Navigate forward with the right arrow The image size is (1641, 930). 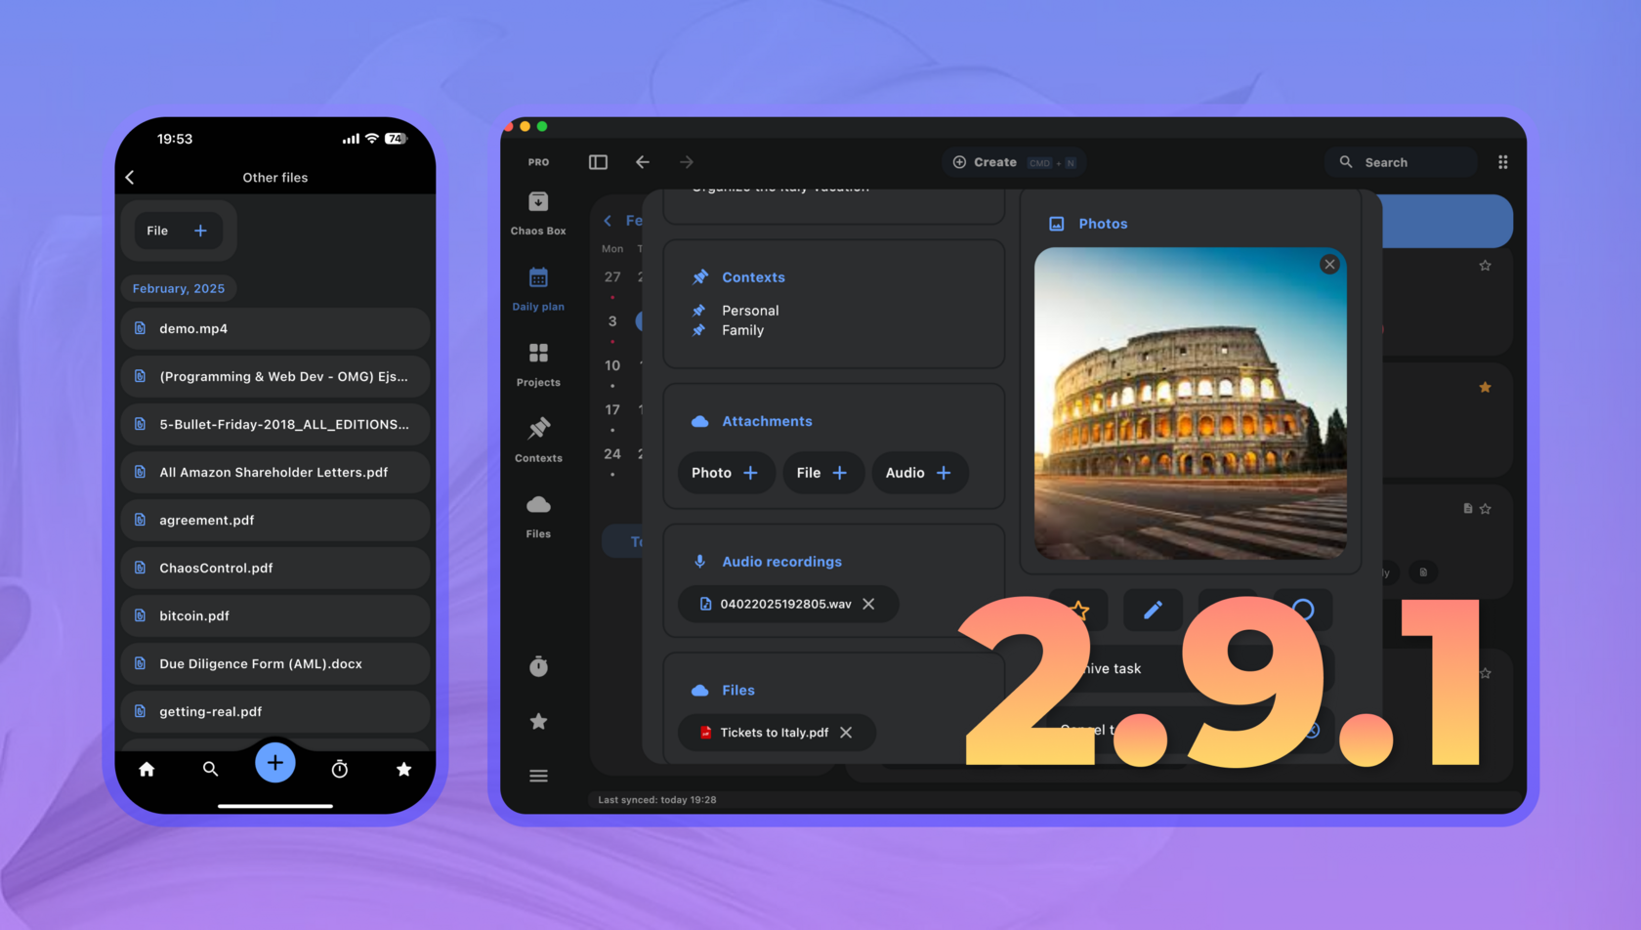(687, 162)
